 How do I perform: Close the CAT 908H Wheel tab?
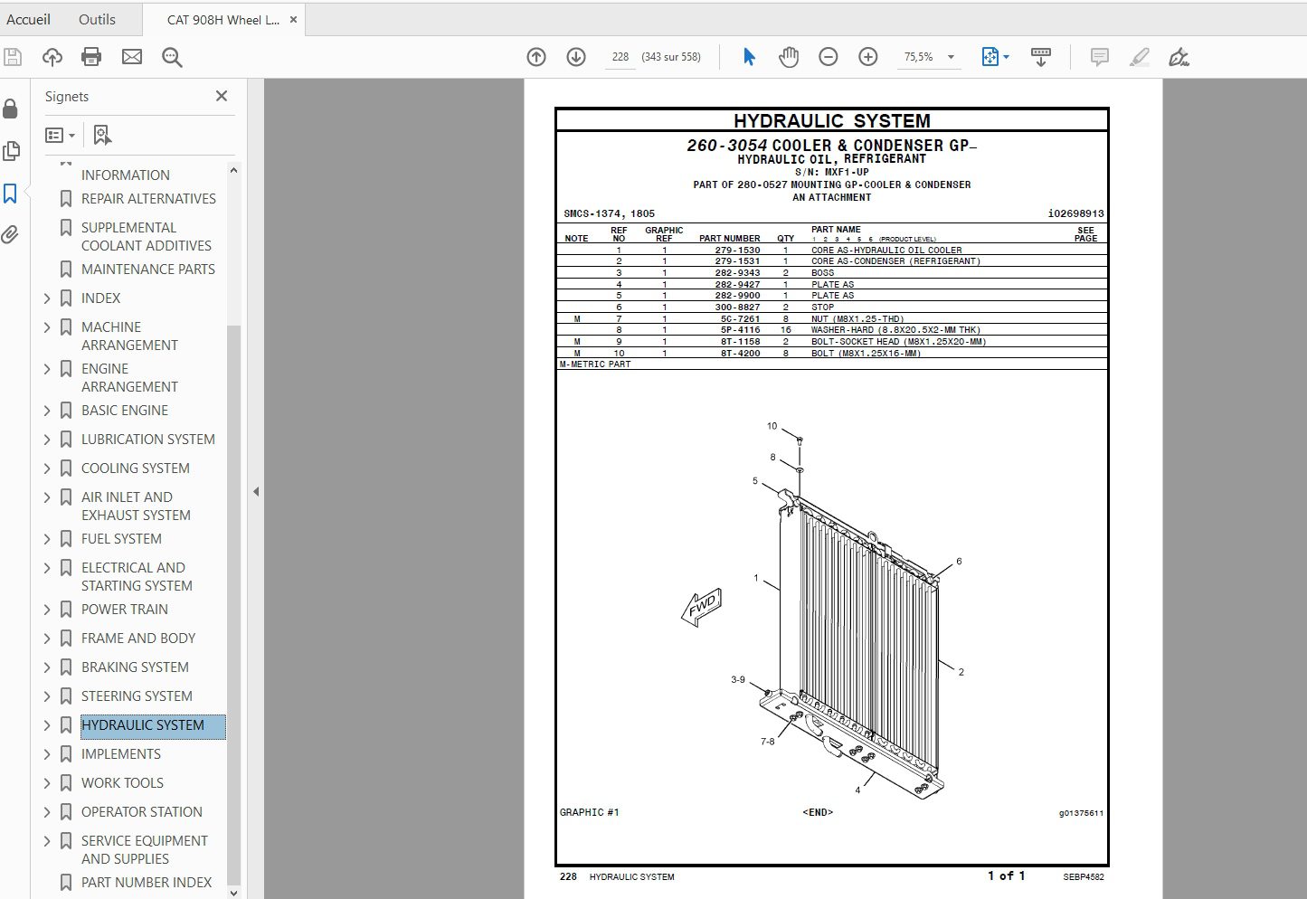click(293, 19)
